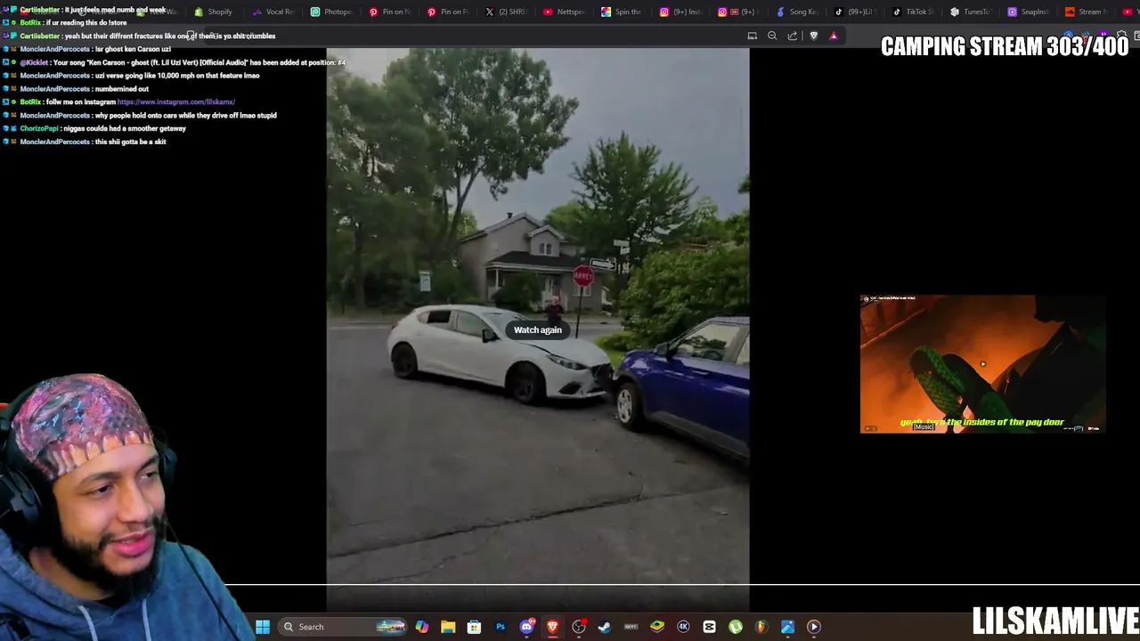Switch to the Stream SoundCloud tab
This screenshot has height=641, width=1140.
[1087, 12]
